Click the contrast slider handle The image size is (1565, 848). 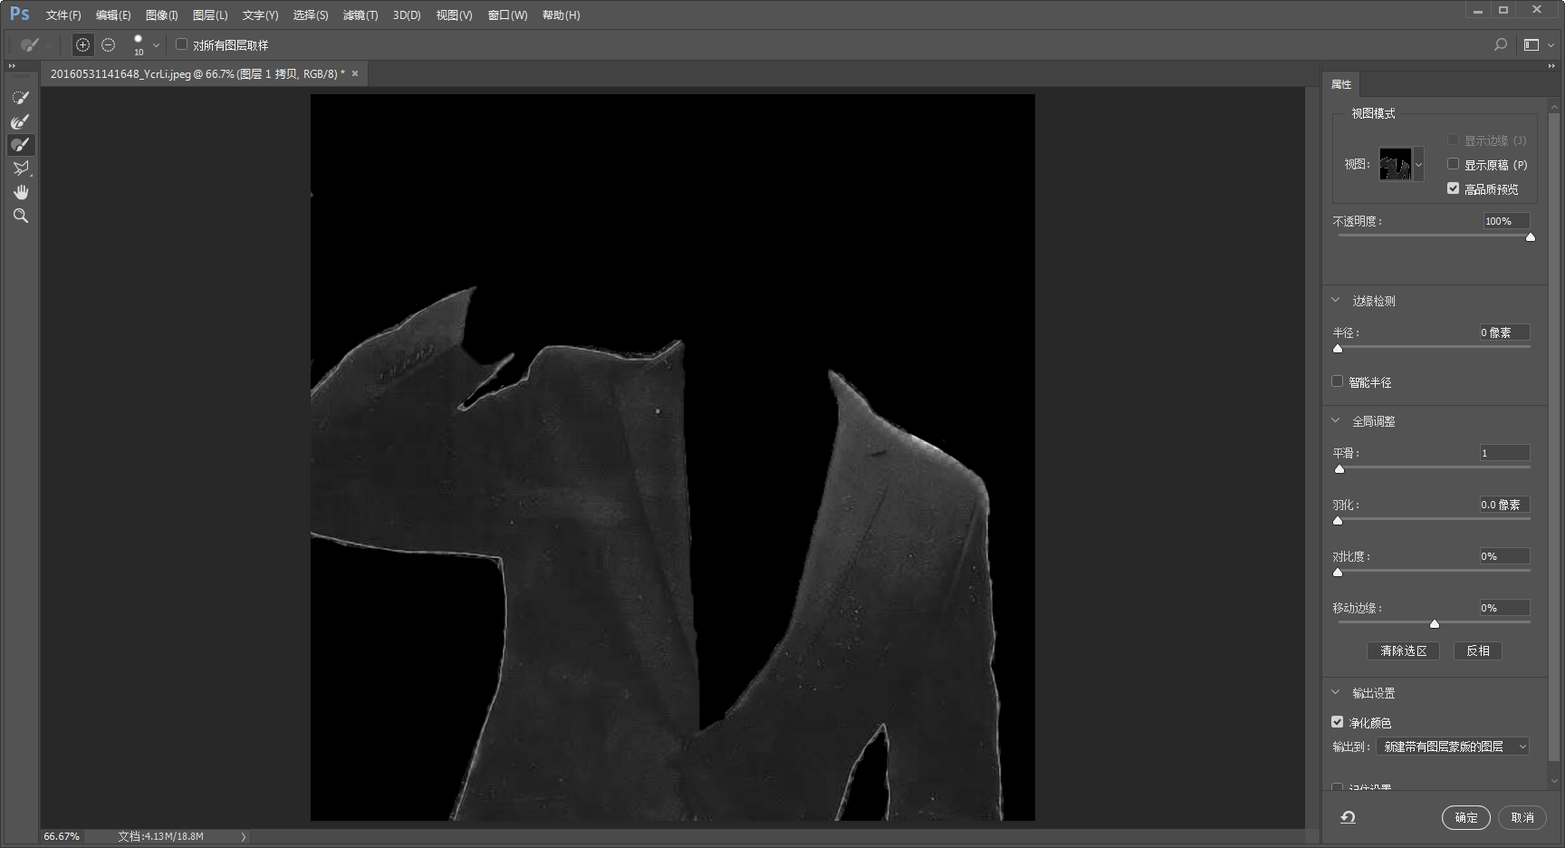[1338, 572]
